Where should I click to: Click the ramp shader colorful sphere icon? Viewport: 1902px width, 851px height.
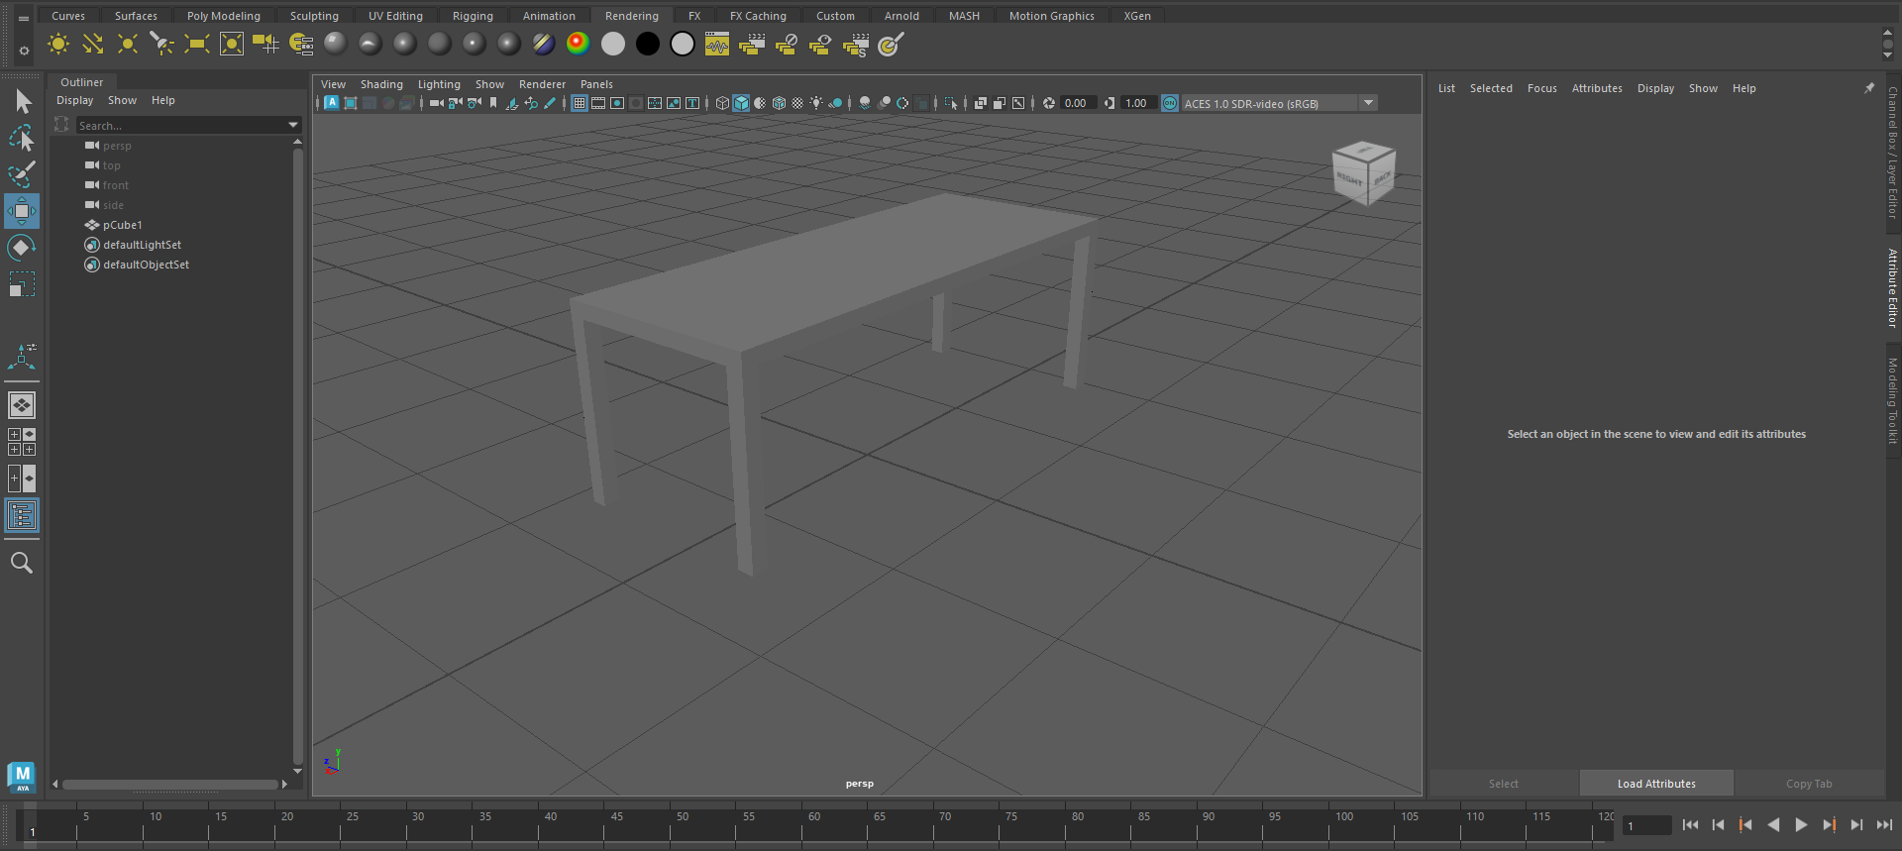(578, 44)
